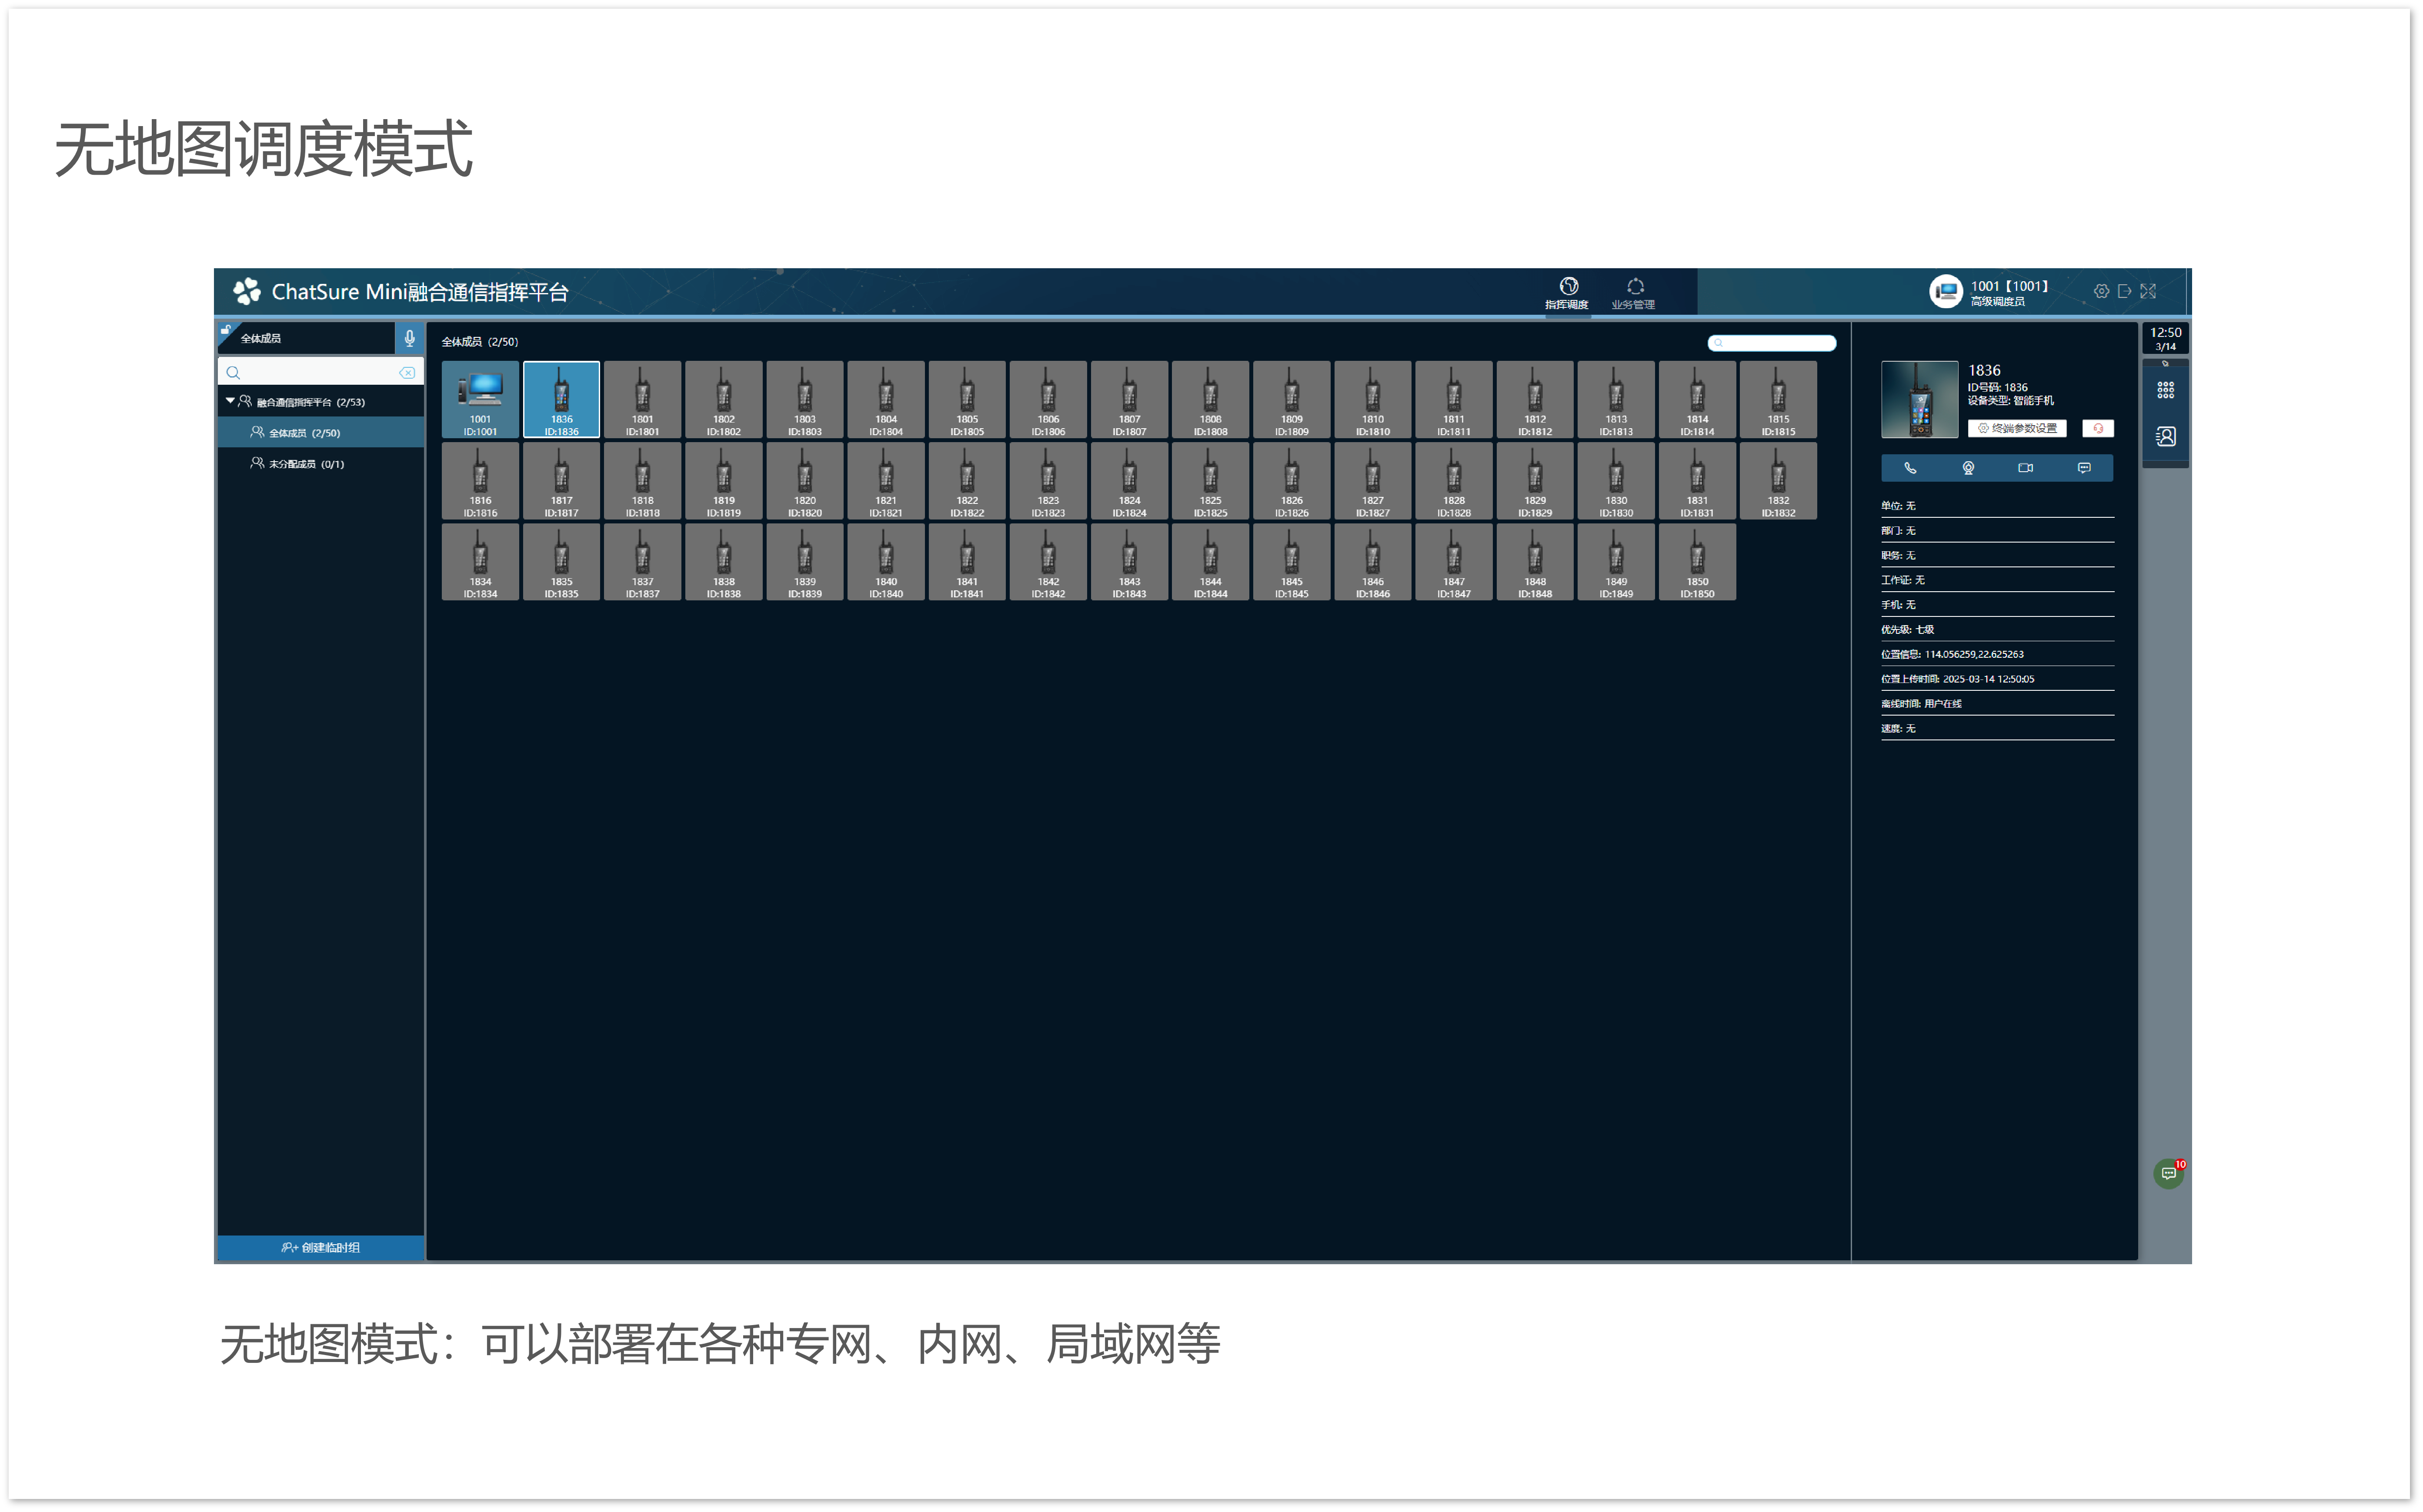Click the red headset button
Image resolution: width=2423 pixels, height=1512 pixels.
tap(2098, 428)
